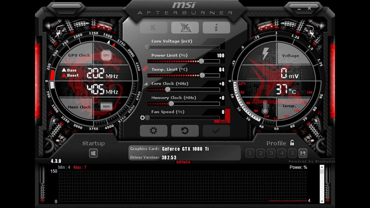
Task: Click the Power, % graph label
Action: point(298,167)
